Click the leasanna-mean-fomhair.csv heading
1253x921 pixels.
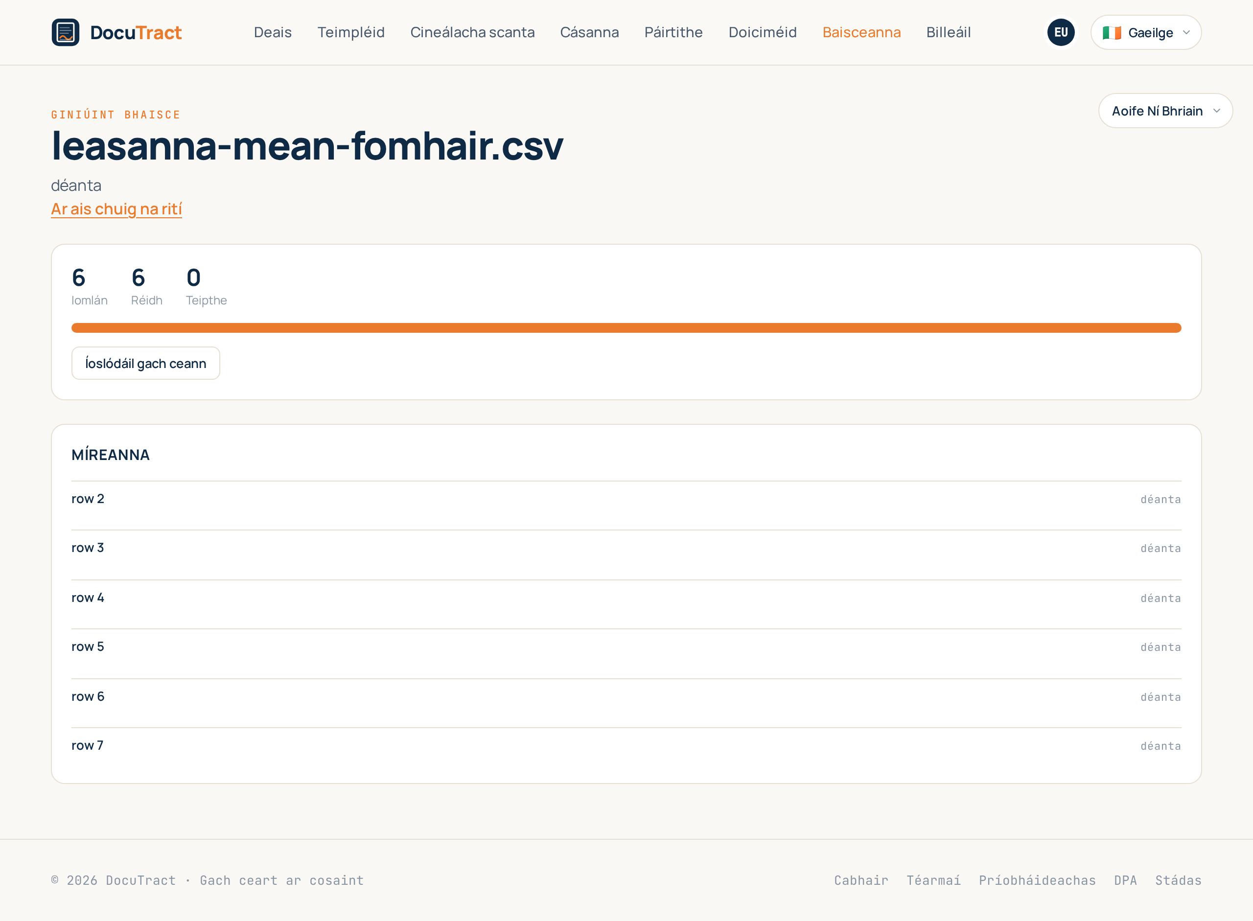[x=307, y=146]
